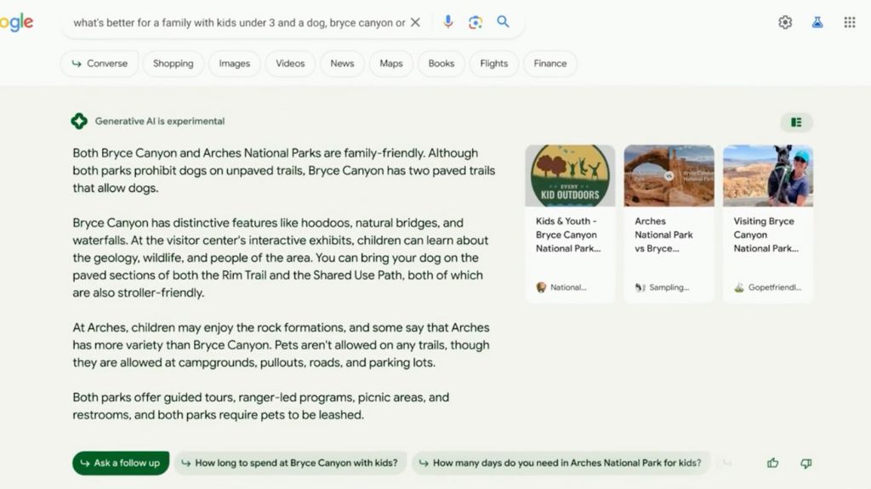Open the settings gear
This screenshot has height=489, width=871.
pos(785,22)
